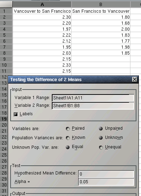
Task: Focus the Hypothesized Mean Difference field
Action: tap(106, 174)
